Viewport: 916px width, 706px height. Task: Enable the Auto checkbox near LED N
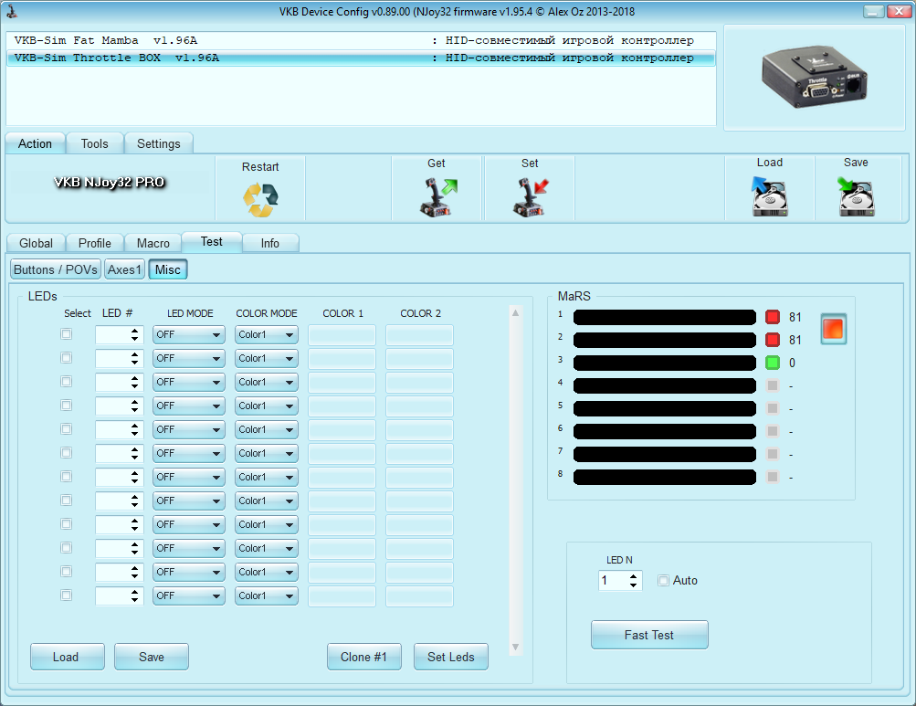[x=664, y=581]
